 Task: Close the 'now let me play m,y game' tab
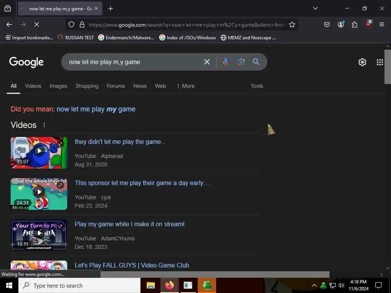coord(96,8)
